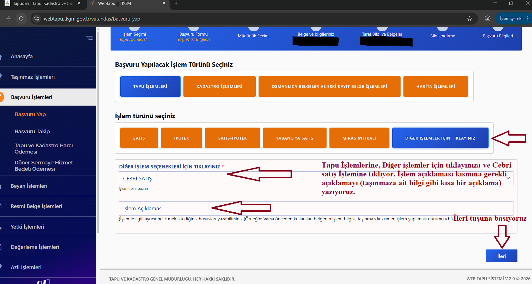
Task: Reload the page with the refresh icon
Action: 21,19
